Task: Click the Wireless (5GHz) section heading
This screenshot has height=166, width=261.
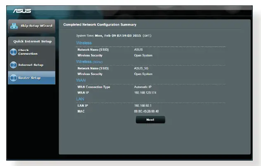Action: click(89, 62)
